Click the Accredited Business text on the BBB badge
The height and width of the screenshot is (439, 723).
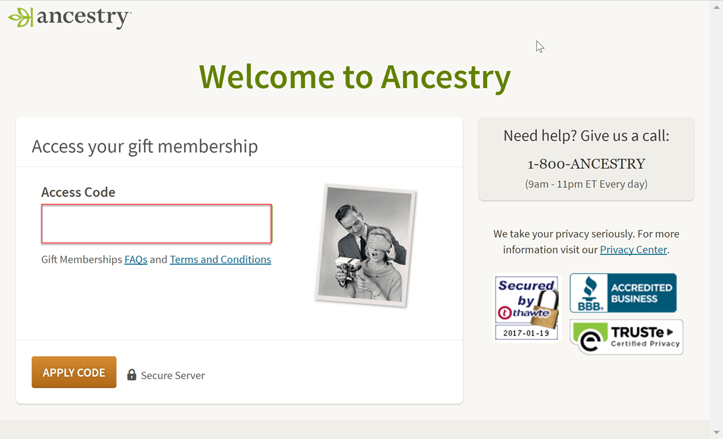click(x=641, y=293)
